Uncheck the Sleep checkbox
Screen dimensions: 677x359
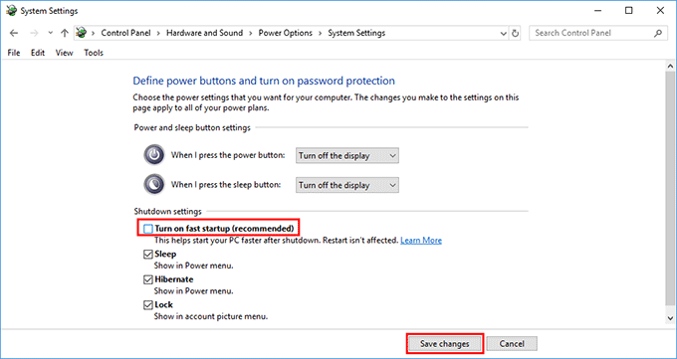pyautogui.click(x=148, y=255)
